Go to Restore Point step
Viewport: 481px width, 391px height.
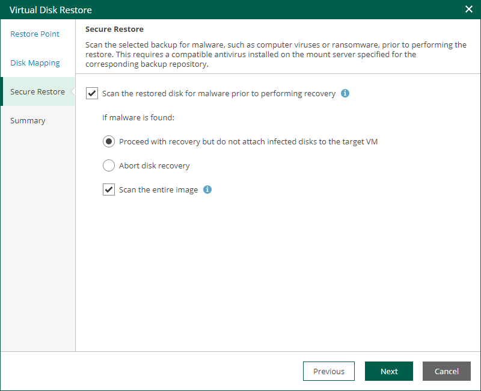[35, 34]
